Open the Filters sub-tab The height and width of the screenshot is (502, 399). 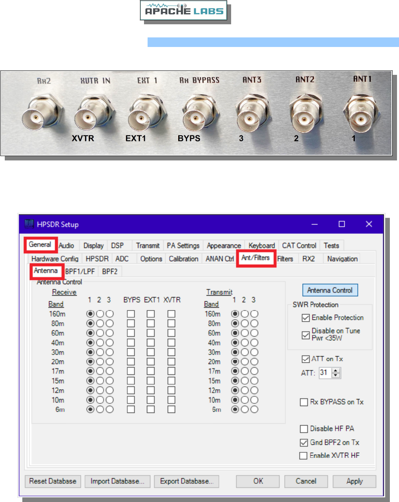(x=285, y=259)
